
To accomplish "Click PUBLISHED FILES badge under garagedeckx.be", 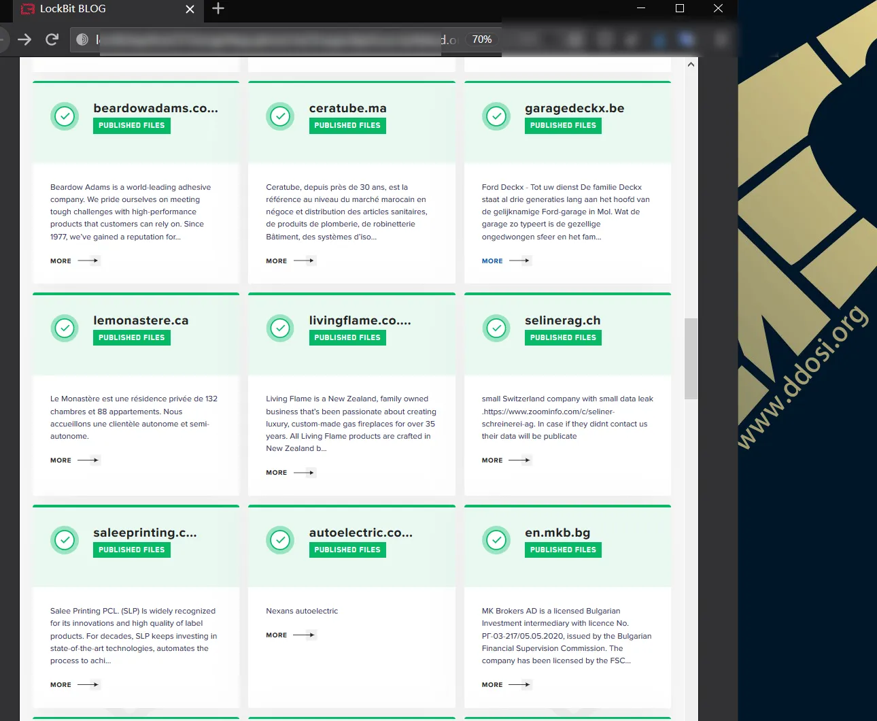I will click(x=563, y=126).
